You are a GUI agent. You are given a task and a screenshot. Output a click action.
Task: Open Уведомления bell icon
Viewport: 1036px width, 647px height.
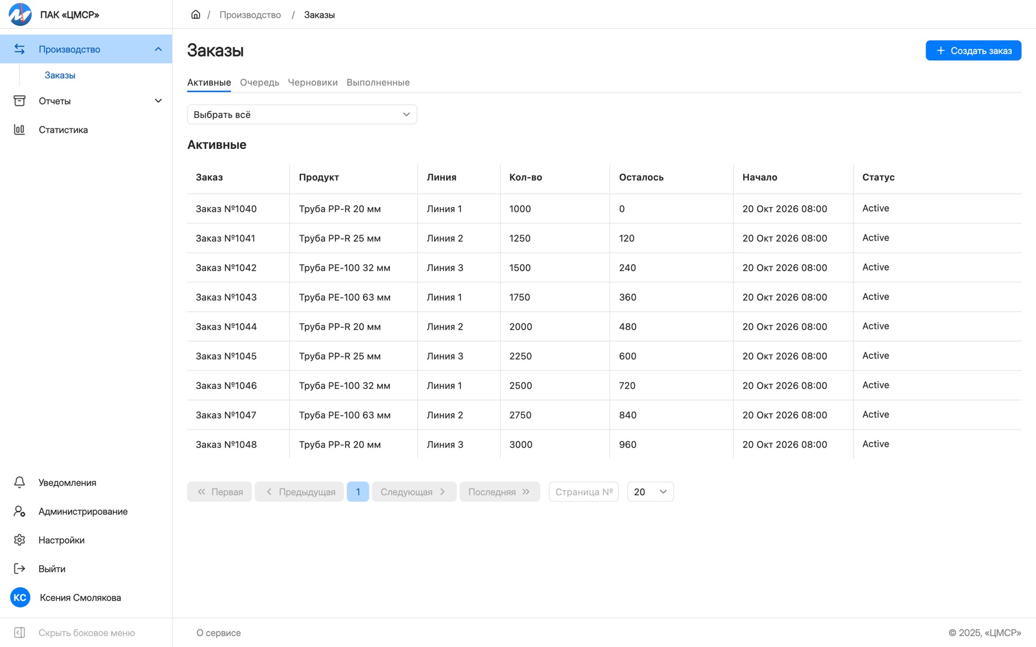pos(20,483)
